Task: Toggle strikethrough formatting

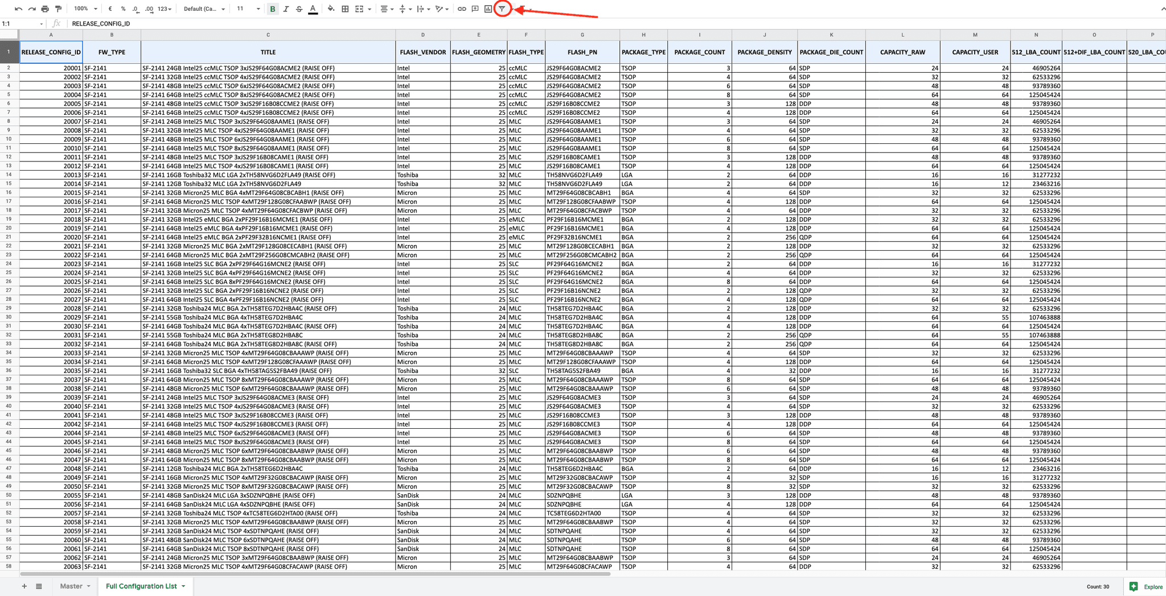Action: pos(298,9)
